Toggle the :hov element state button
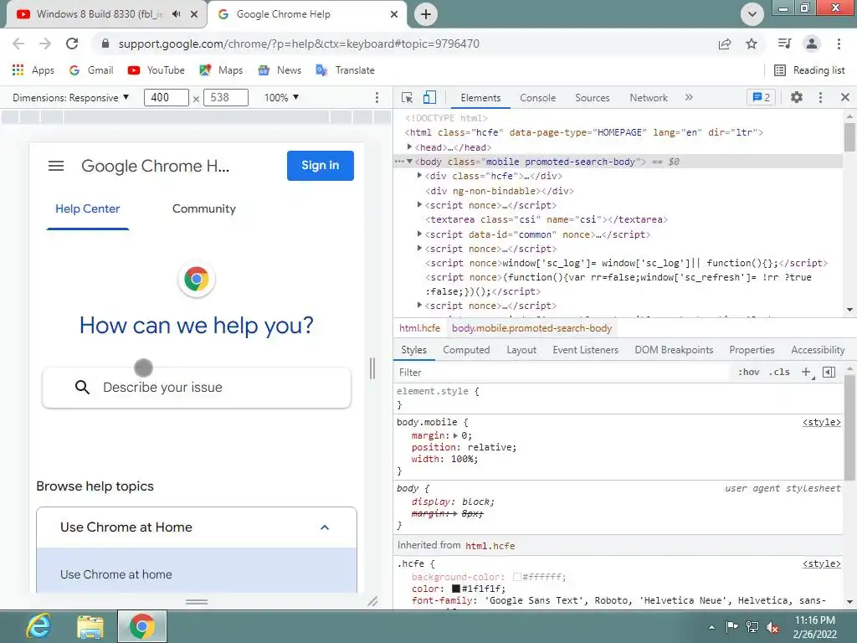The image size is (857, 643). (x=749, y=372)
